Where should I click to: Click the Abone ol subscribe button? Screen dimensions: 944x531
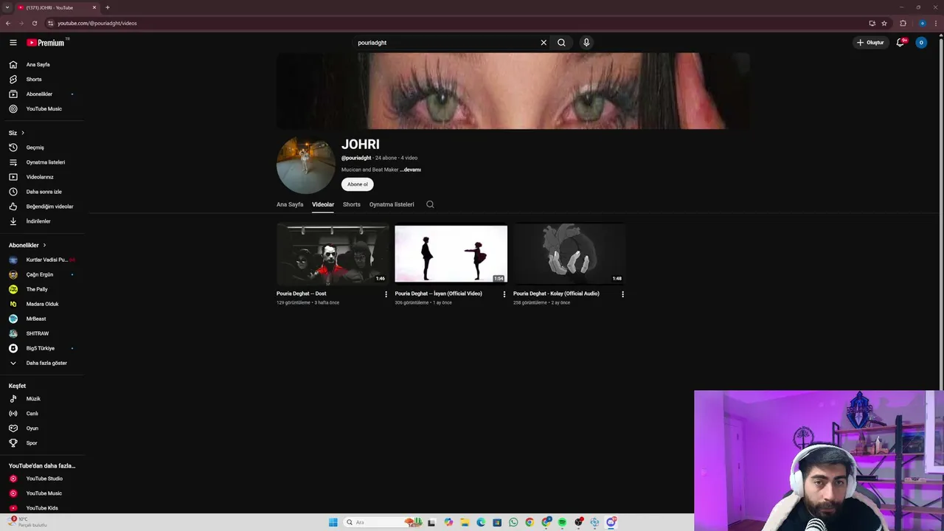358,184
